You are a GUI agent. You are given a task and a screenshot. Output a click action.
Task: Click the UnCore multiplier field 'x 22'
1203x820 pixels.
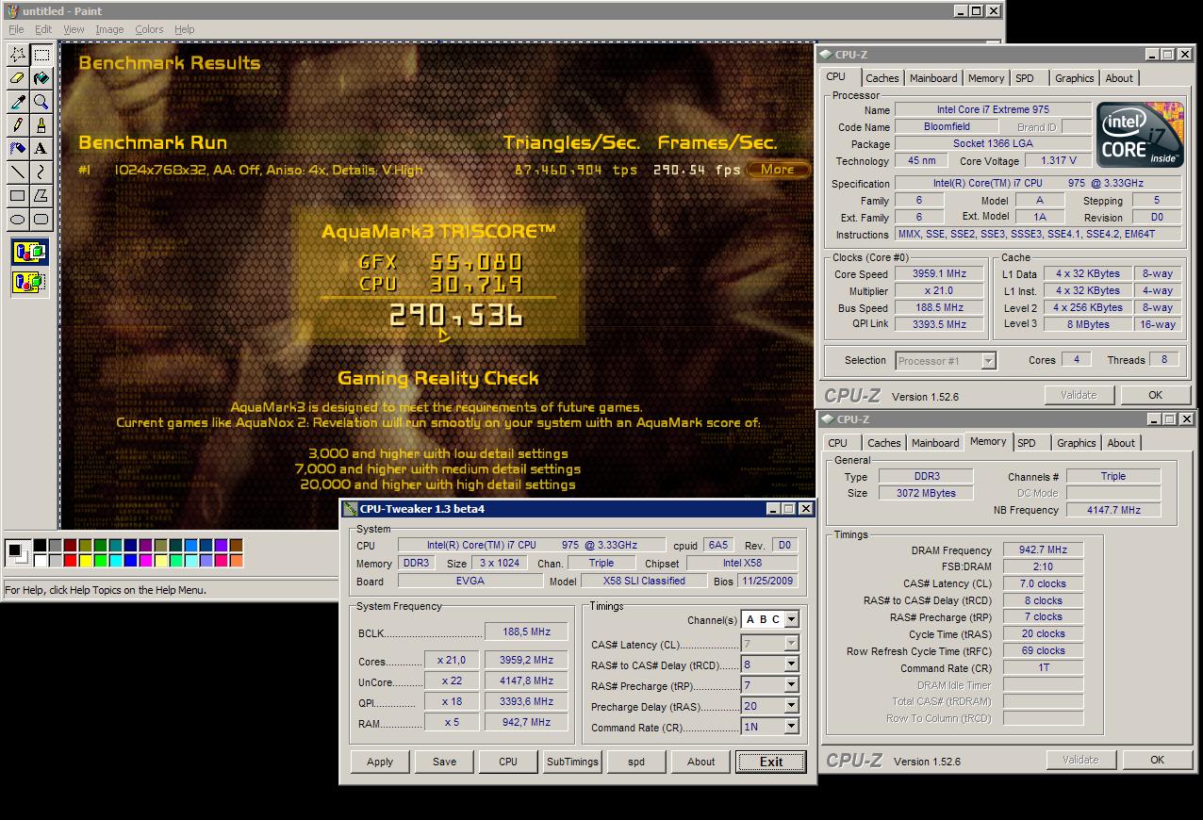[x=451, y=681]
